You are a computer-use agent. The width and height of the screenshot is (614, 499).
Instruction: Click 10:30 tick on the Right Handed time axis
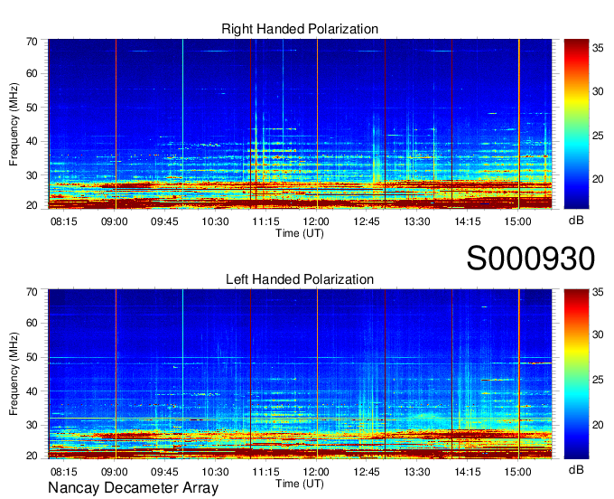(x=215, y=221)
